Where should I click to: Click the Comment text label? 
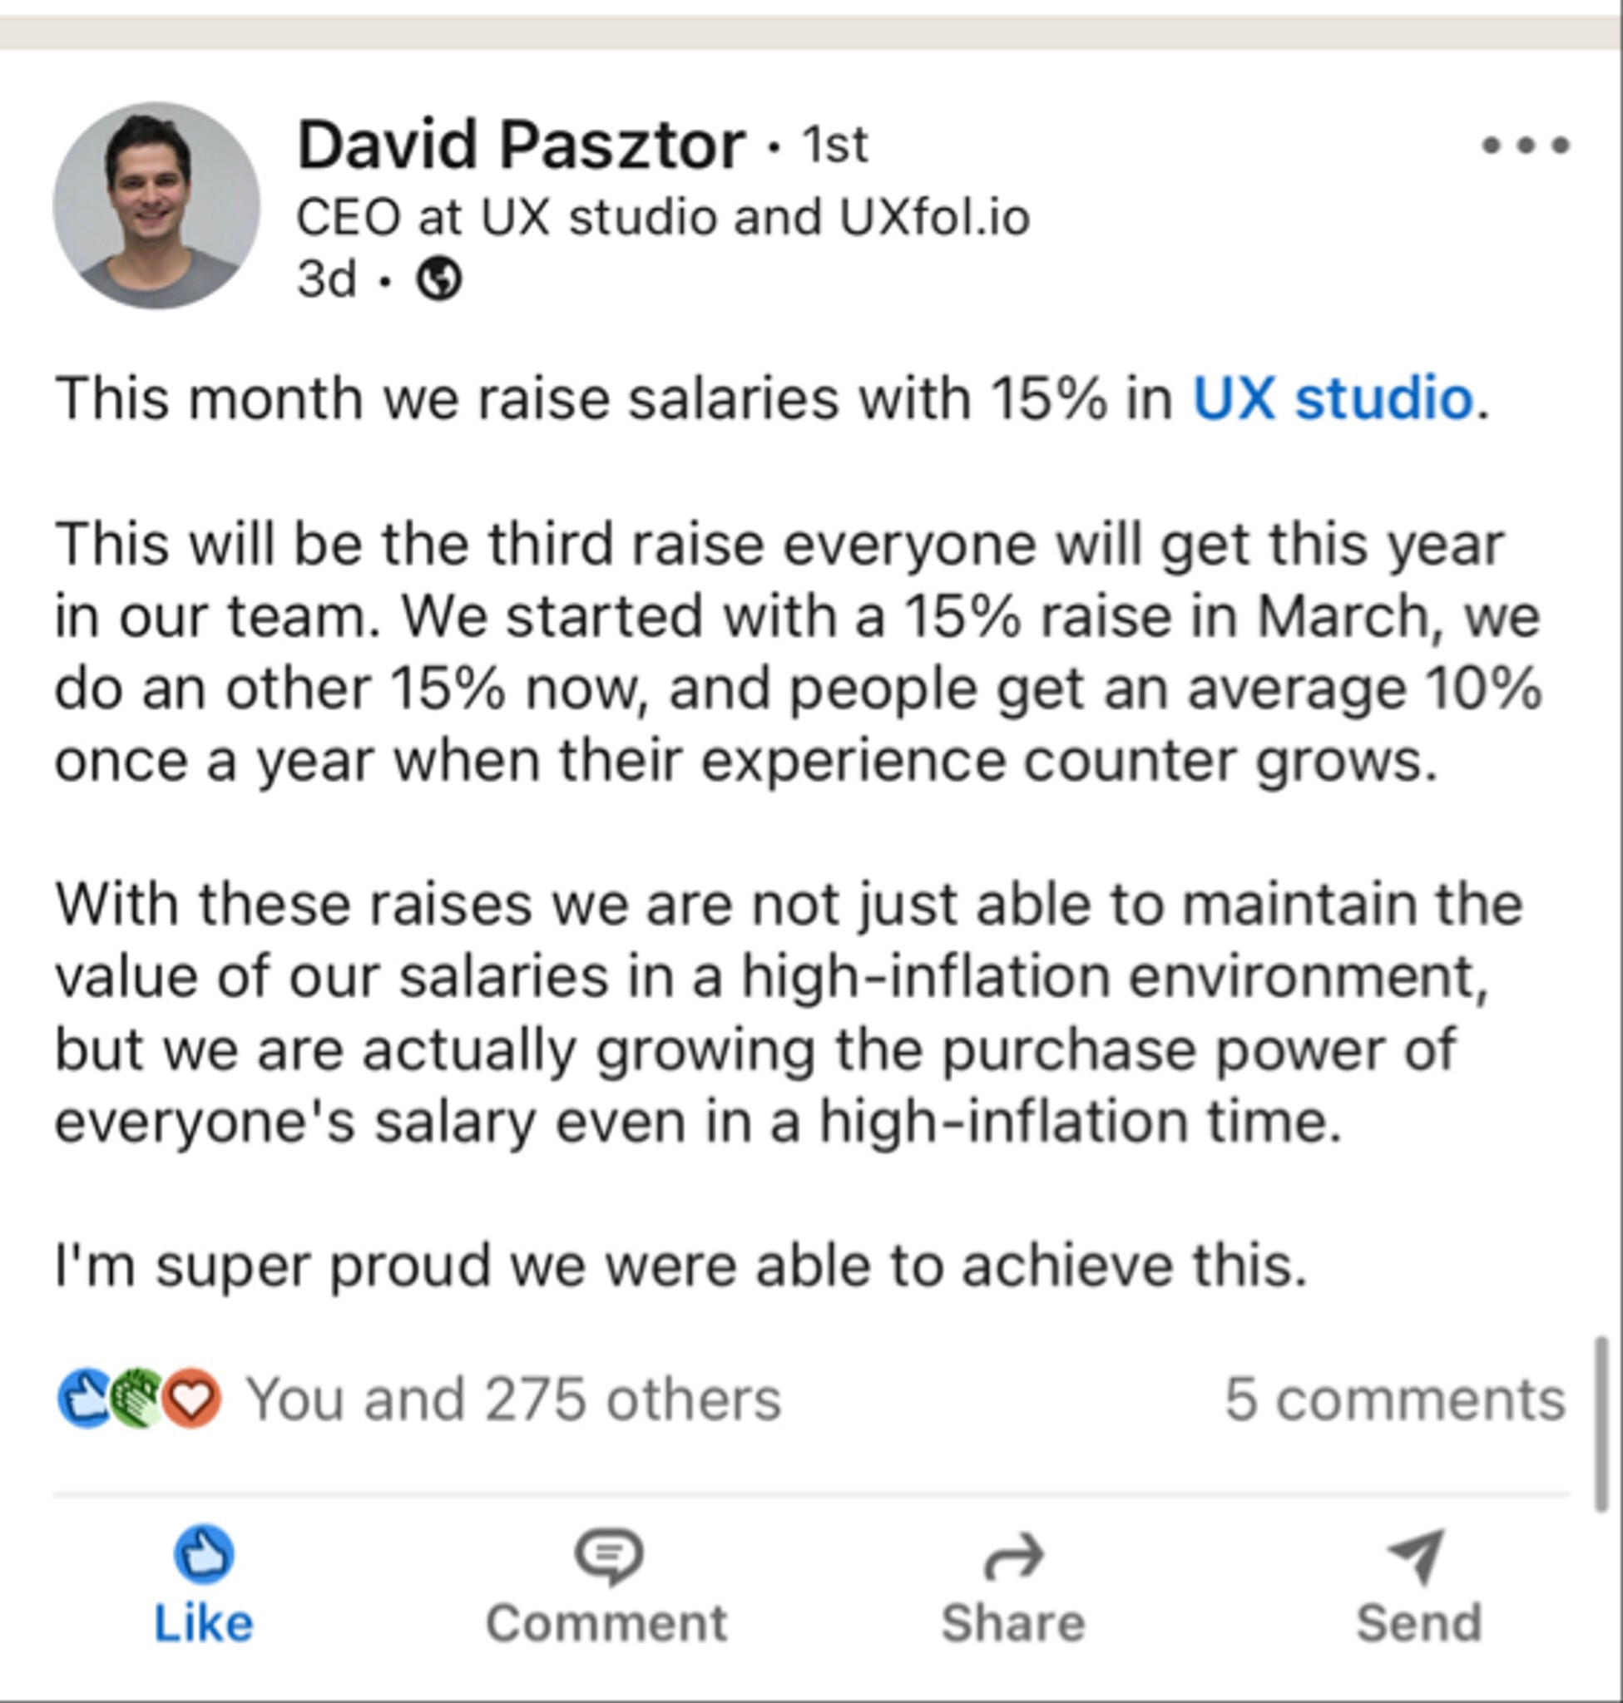[x=606, y=1622]
